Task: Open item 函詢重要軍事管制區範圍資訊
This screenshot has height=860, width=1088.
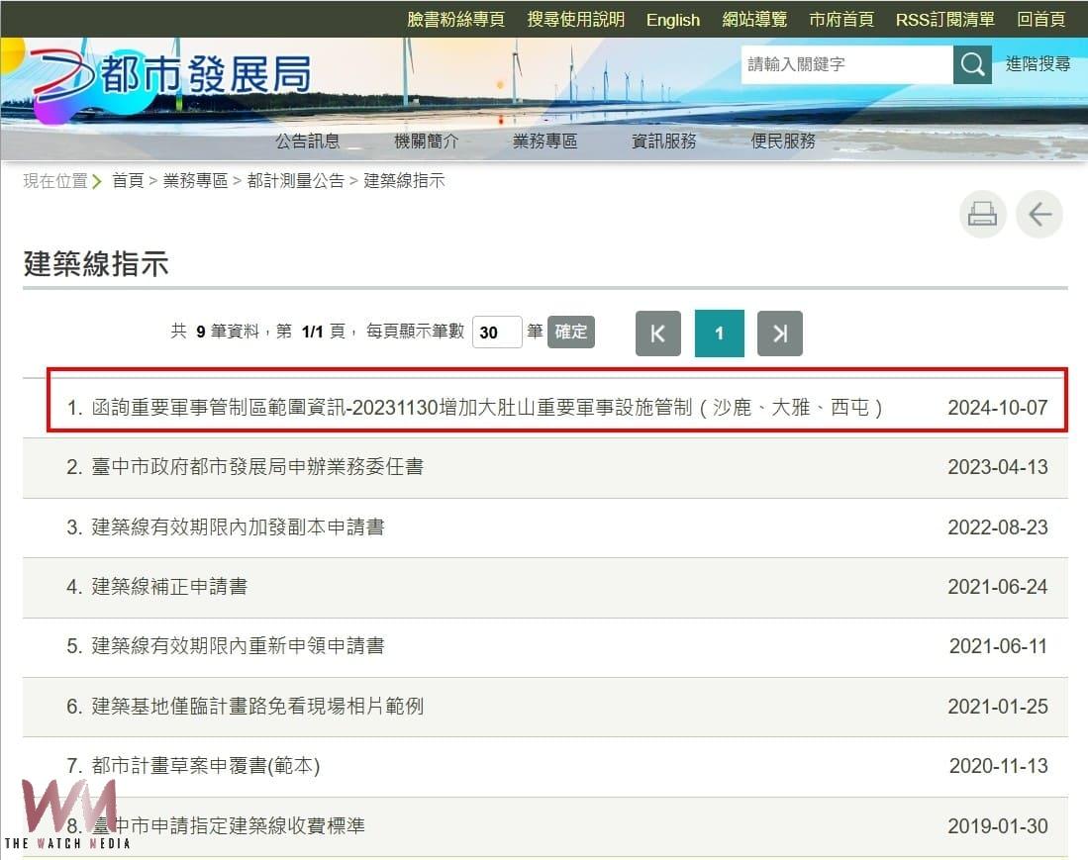Action: click(x=486, y=407)
